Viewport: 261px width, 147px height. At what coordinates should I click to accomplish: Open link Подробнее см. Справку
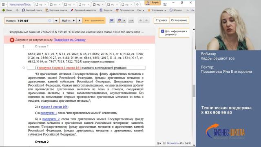coord(70,40)
